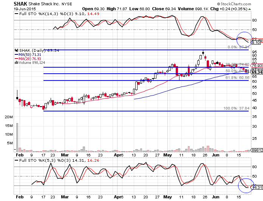Viewport: 263px width, 201px height.
Task: Click the bold 69.34 last price tag
Action: click(257, 72)
